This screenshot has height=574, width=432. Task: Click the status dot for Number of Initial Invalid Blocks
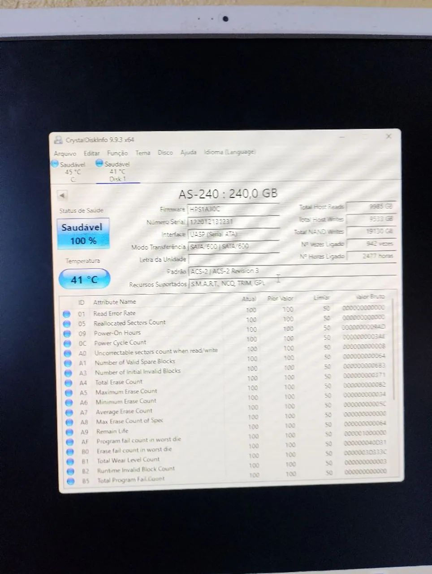[x=68, y=373]
